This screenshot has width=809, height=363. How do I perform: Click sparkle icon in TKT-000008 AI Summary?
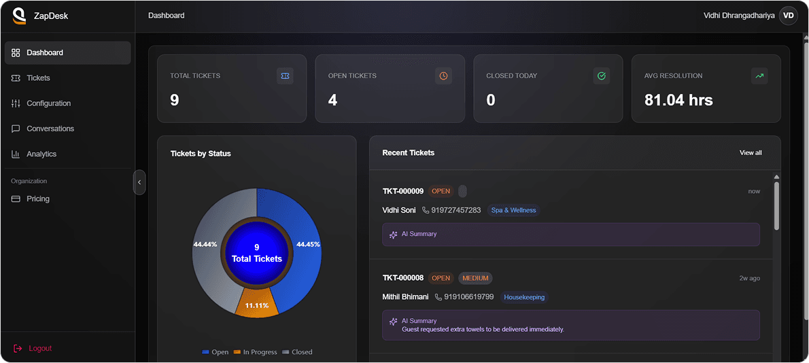pos(393,322)
